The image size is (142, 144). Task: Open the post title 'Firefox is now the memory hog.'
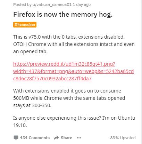coord(63,15)
